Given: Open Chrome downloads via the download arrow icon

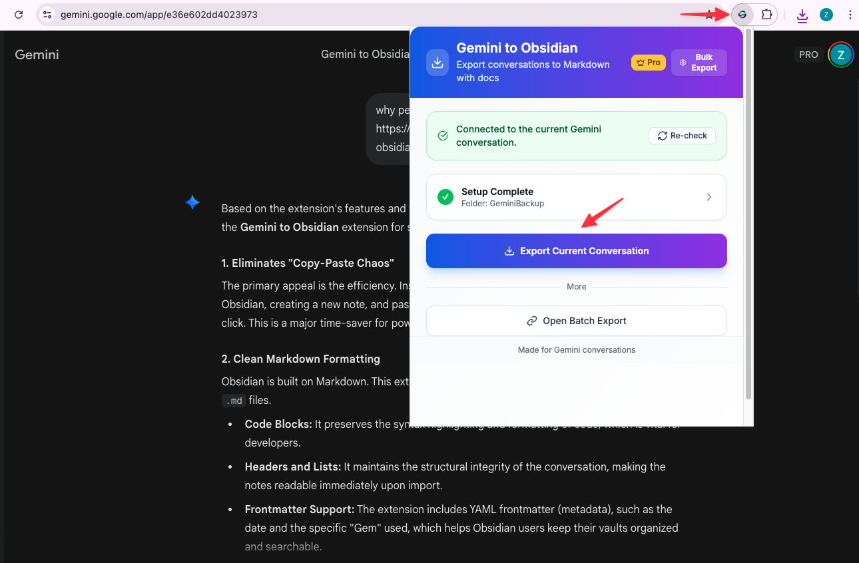Looking at the screenshot, I should 802,15.
